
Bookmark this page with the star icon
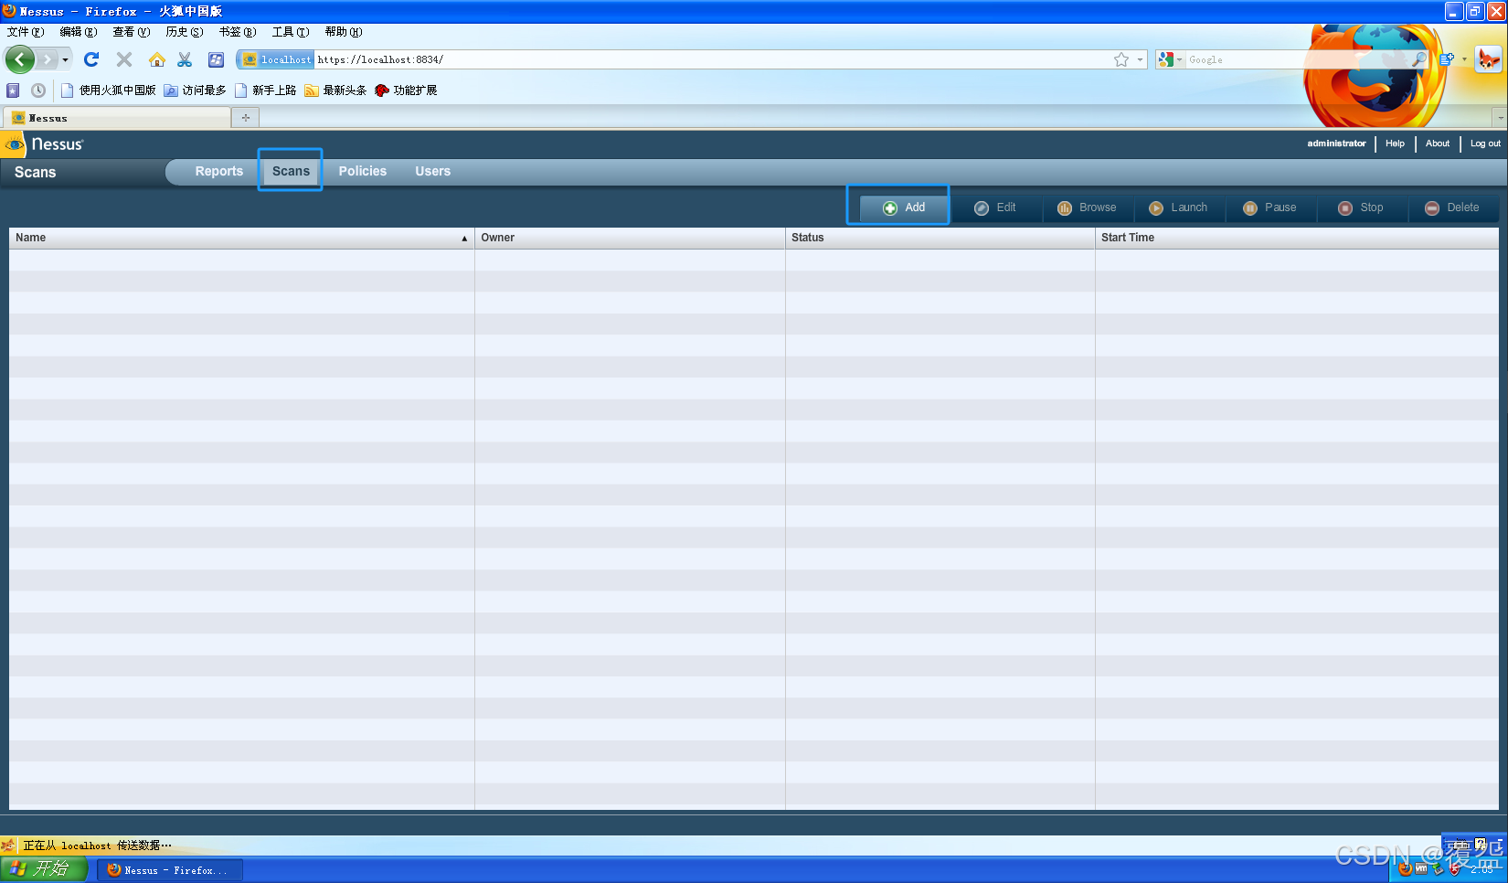tap(1121, 59)
